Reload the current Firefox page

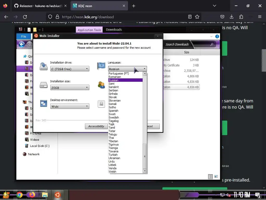click(x=25, y=17)
